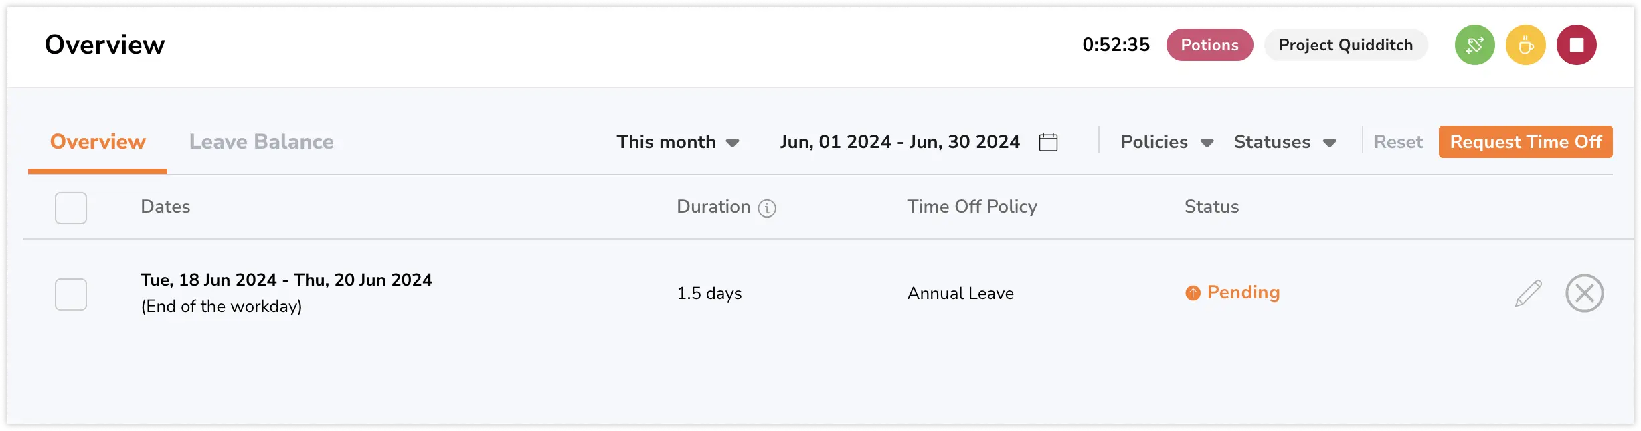Open the Statuses filter dropdown
The width and height of the screenshot is (1641, 431).
[1284, 141]
